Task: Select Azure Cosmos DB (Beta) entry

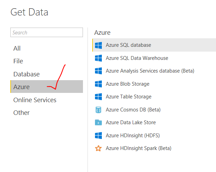Action: coord(154,110)
